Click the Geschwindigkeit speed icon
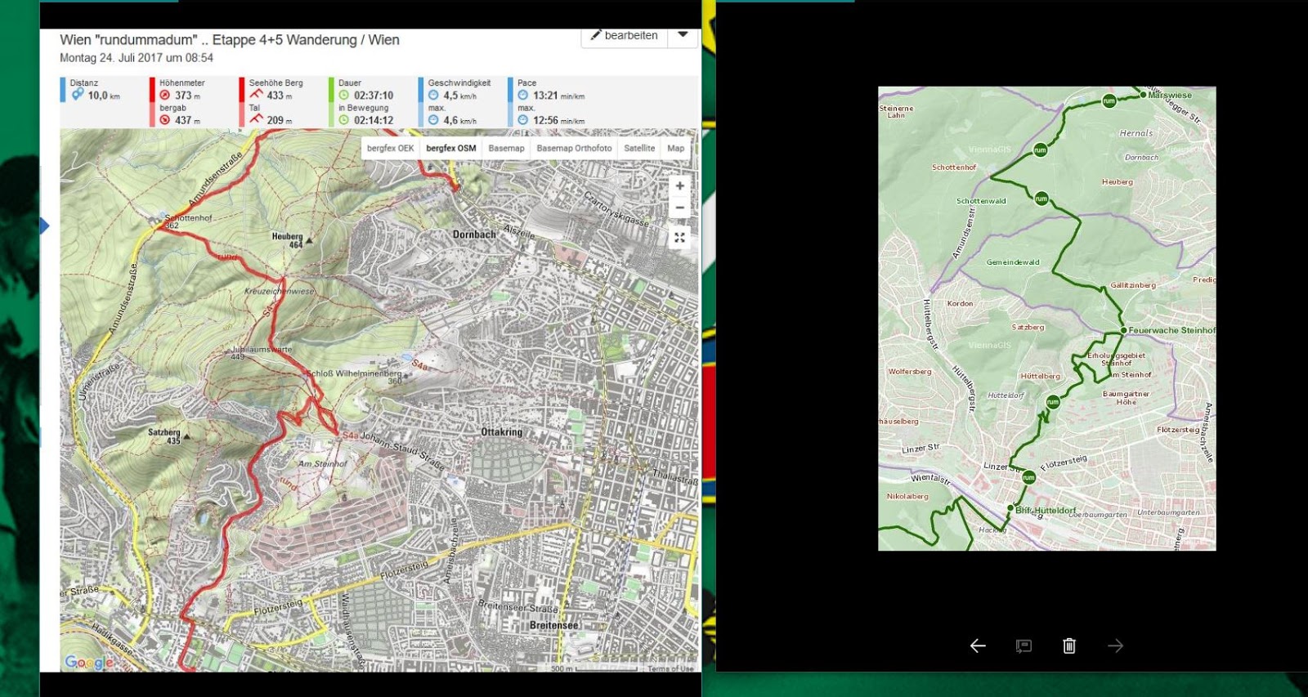The width and height of the screenshot is (1308, 697). [x=433, y=95]
